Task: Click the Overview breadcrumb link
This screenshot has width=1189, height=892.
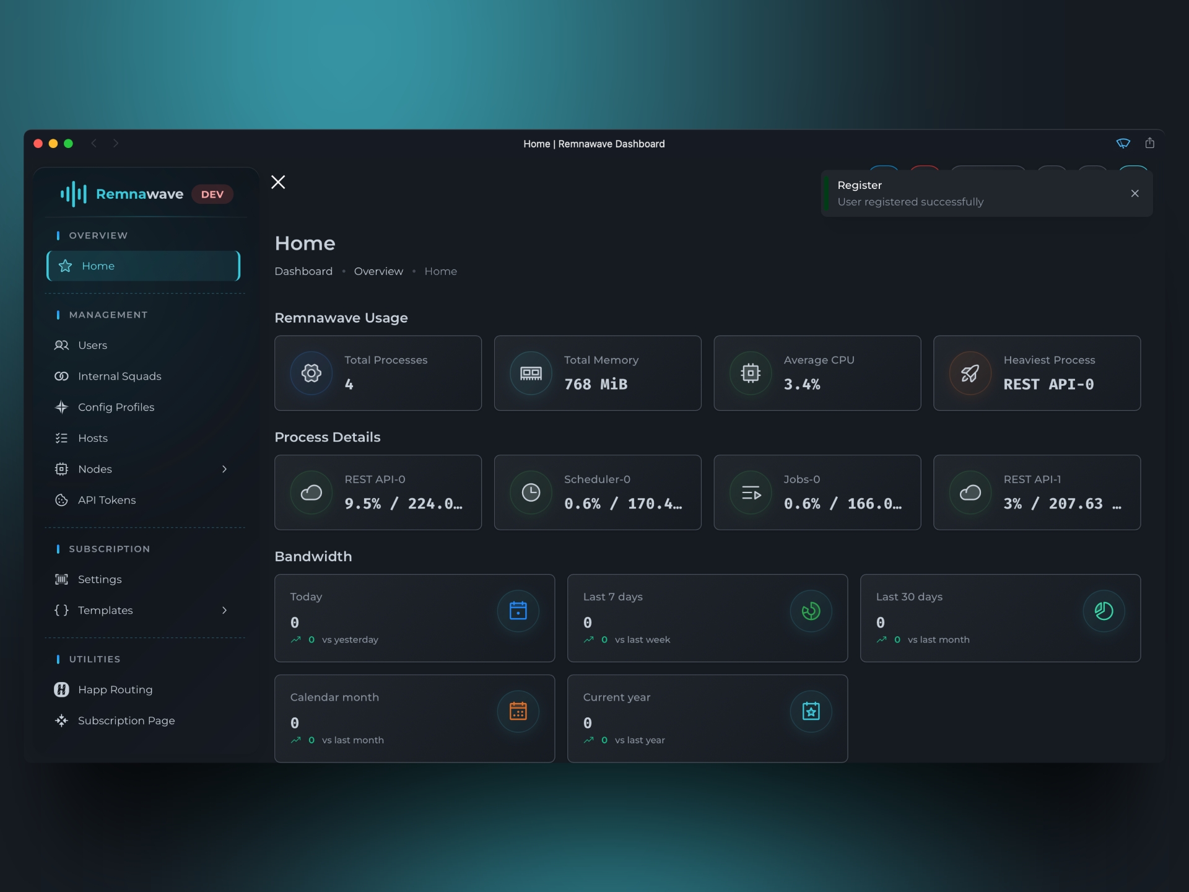Action: coord(378,271)
